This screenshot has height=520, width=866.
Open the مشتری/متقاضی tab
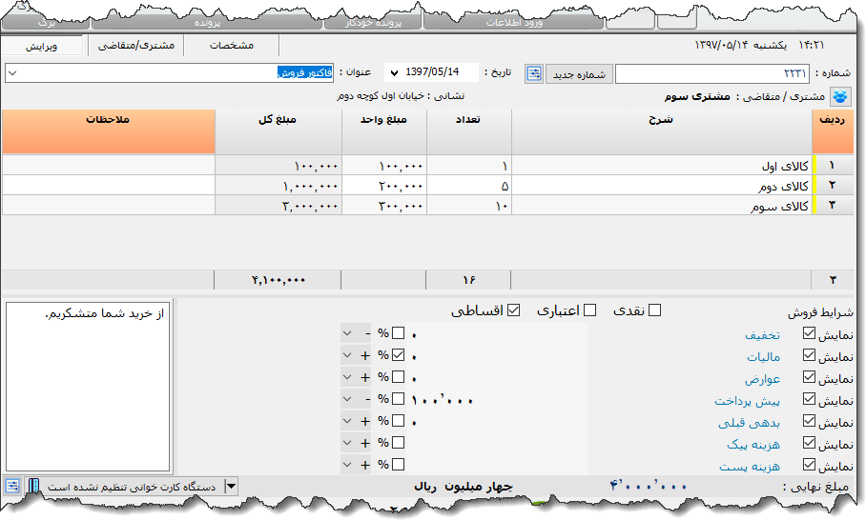[x=136, y=45]
